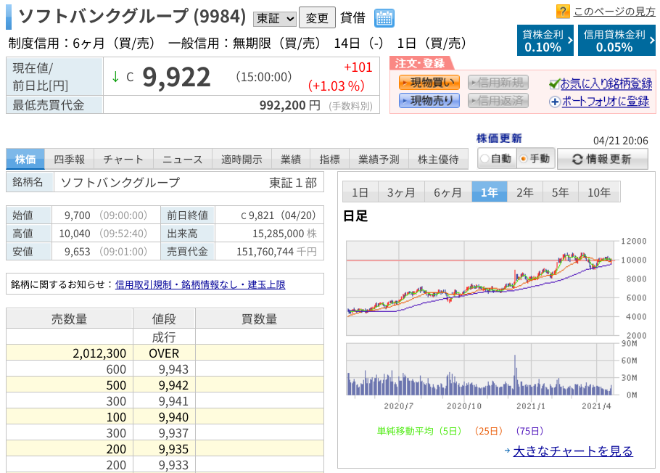
Task: Click the 成行 market order cell
Action: click(164, 337)
